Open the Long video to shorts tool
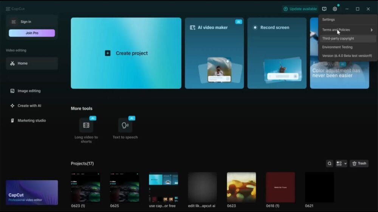This screenshot has width=378, height=212. click(86, 125)
